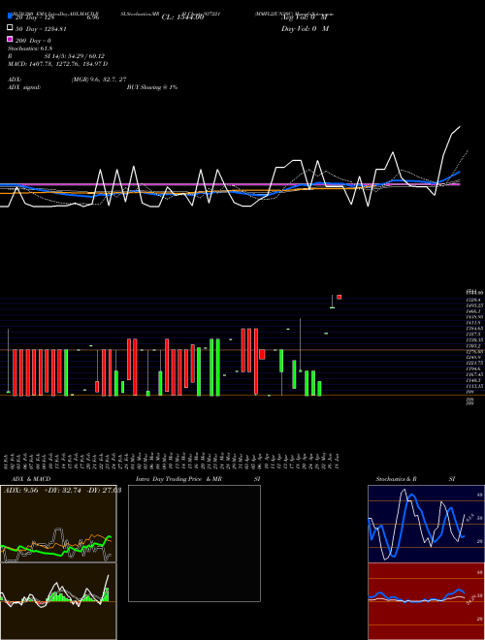Click the 'MACD: 1407.73, 1272.76, 134.97 D' line
Screen dimensions: 485x640
[x=57, y=64]
